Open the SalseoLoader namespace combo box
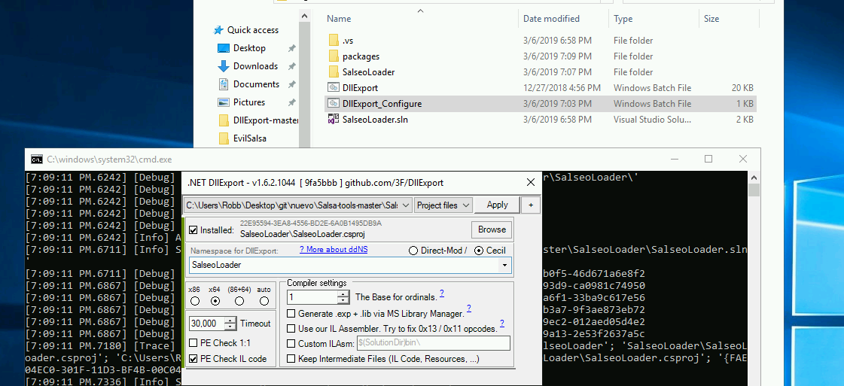Viewport: 844px width, 386px height. pos(504,266)
